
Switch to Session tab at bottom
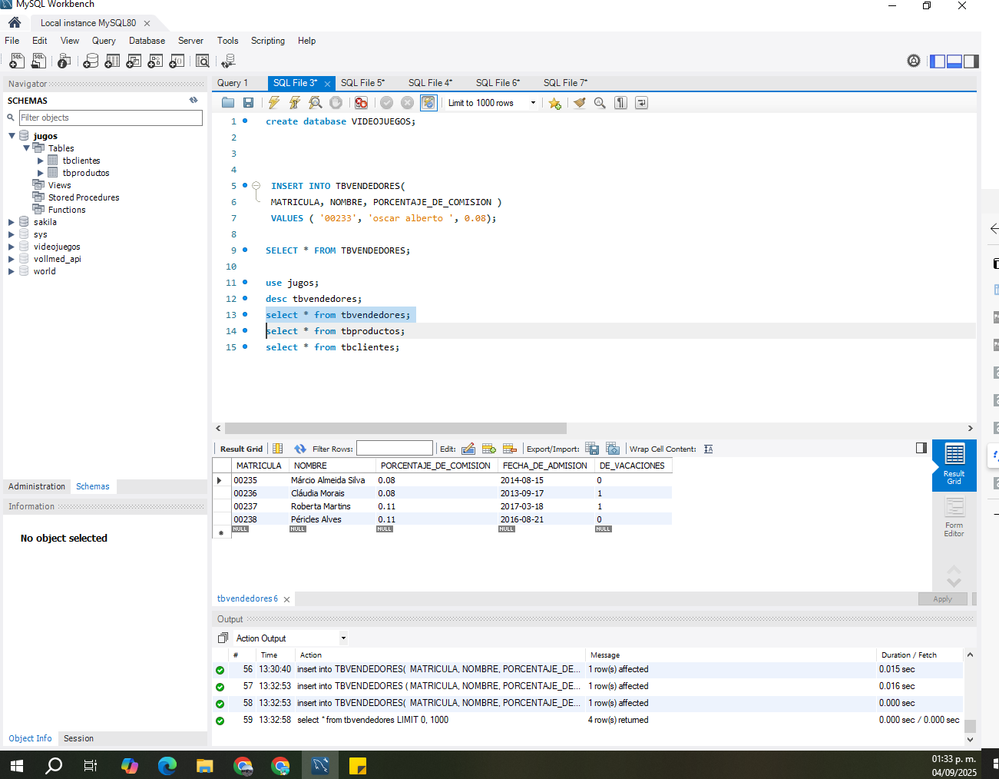78,738
